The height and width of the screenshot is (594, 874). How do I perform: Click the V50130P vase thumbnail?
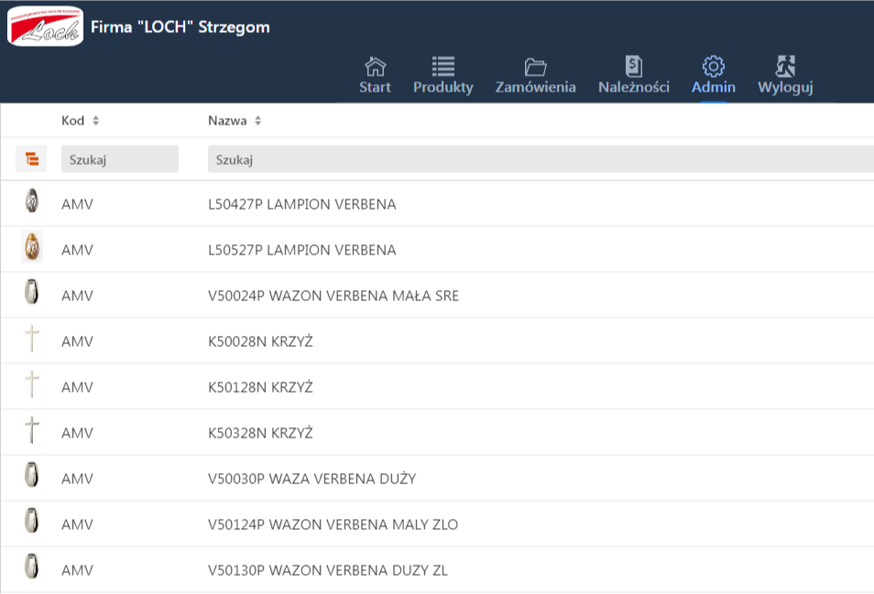(x=32, y=567)
